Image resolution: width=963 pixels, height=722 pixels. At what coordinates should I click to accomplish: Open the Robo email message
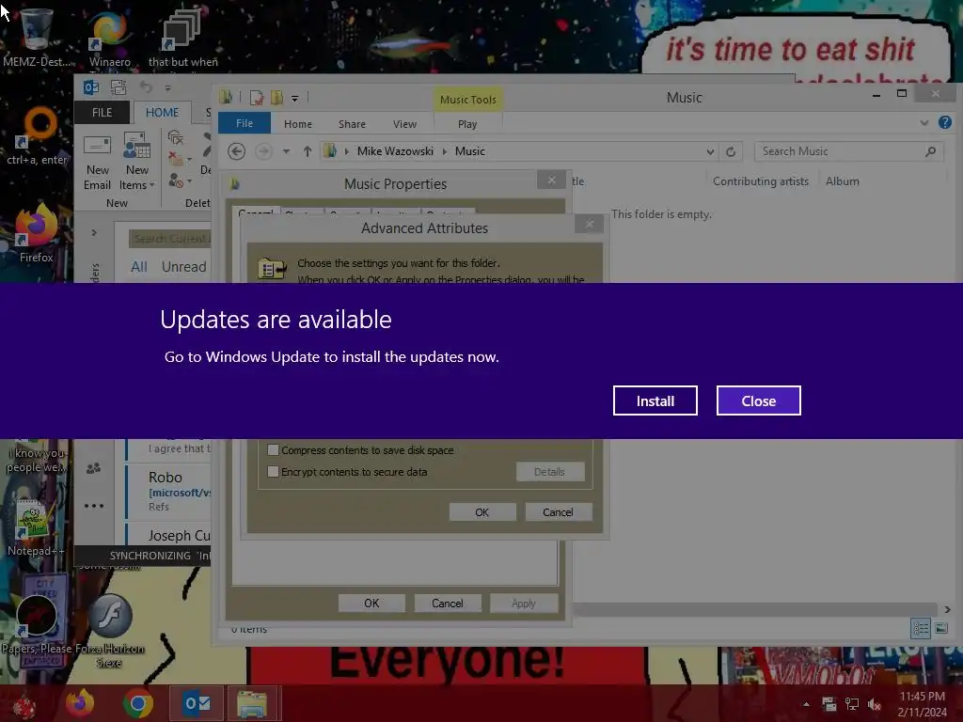point(169,491)
